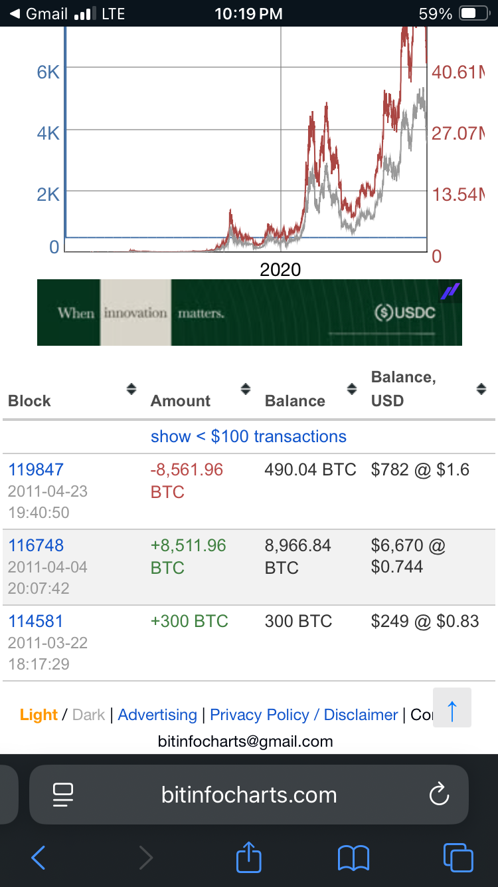Switch to the Light theme
Image resolution: width=498 pixels, height=887 pixels.
pyautogui.click(x=39, y=715)
